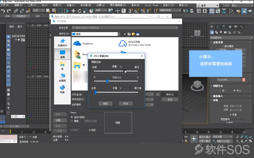Activate the Select and Move tool
The height and width of the screenshot is (158, 254).
[73, 11]
